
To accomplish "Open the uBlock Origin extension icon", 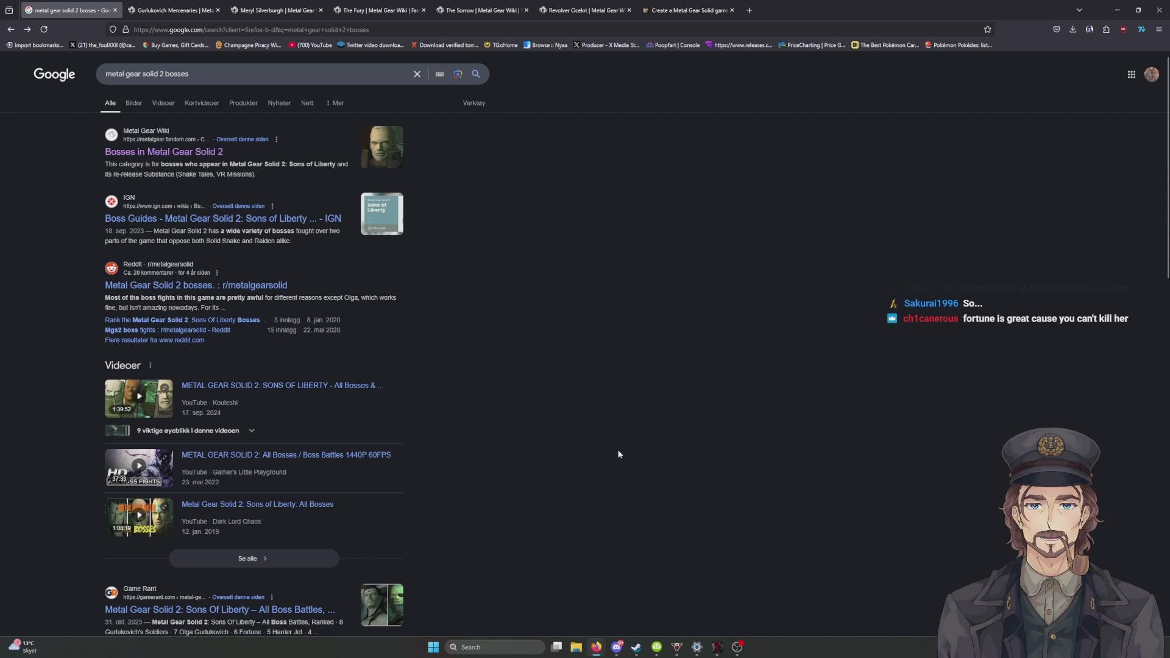I will tap(1123, 29).
